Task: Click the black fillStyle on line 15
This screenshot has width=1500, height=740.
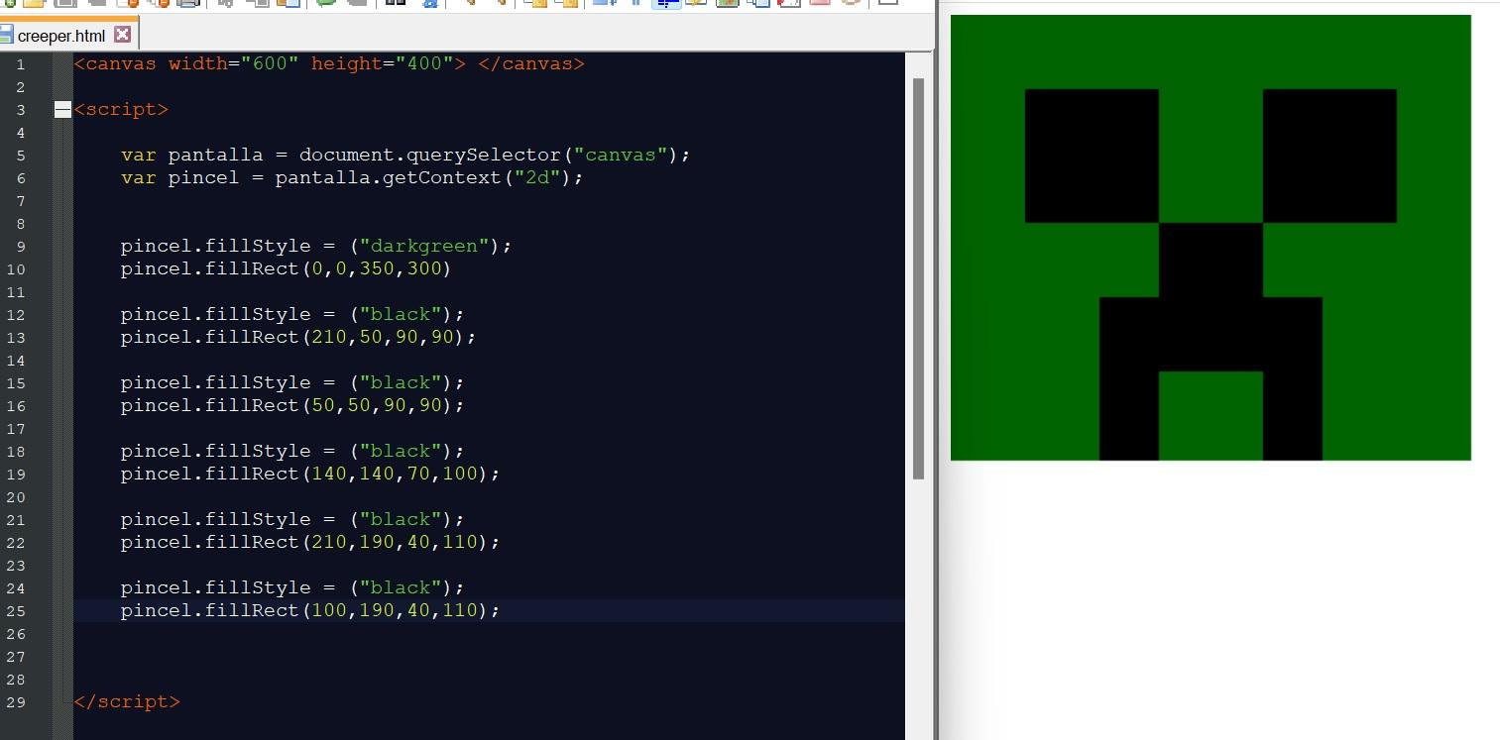Action: (x=292, y=382)
